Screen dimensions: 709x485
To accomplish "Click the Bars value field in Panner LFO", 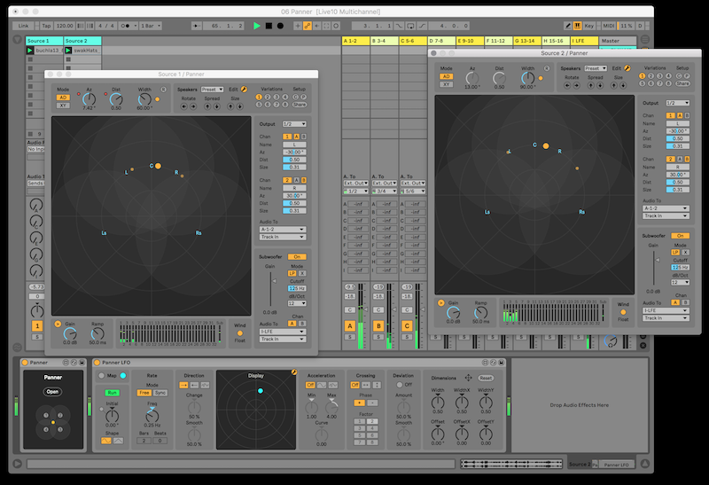I will click(144, 441).
